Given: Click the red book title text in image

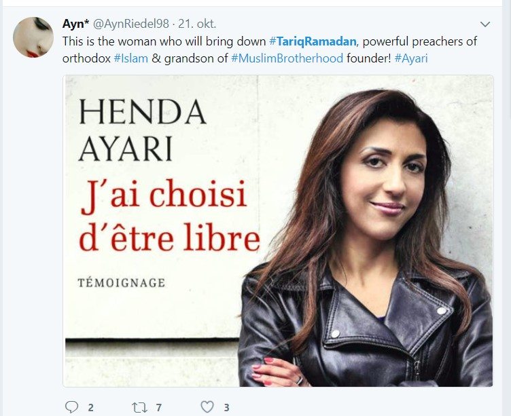Looking at the screenshot, I should pos(169,216).
